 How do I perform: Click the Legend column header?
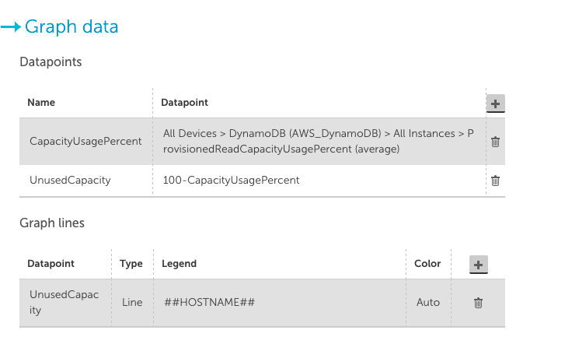pos(179,264)
